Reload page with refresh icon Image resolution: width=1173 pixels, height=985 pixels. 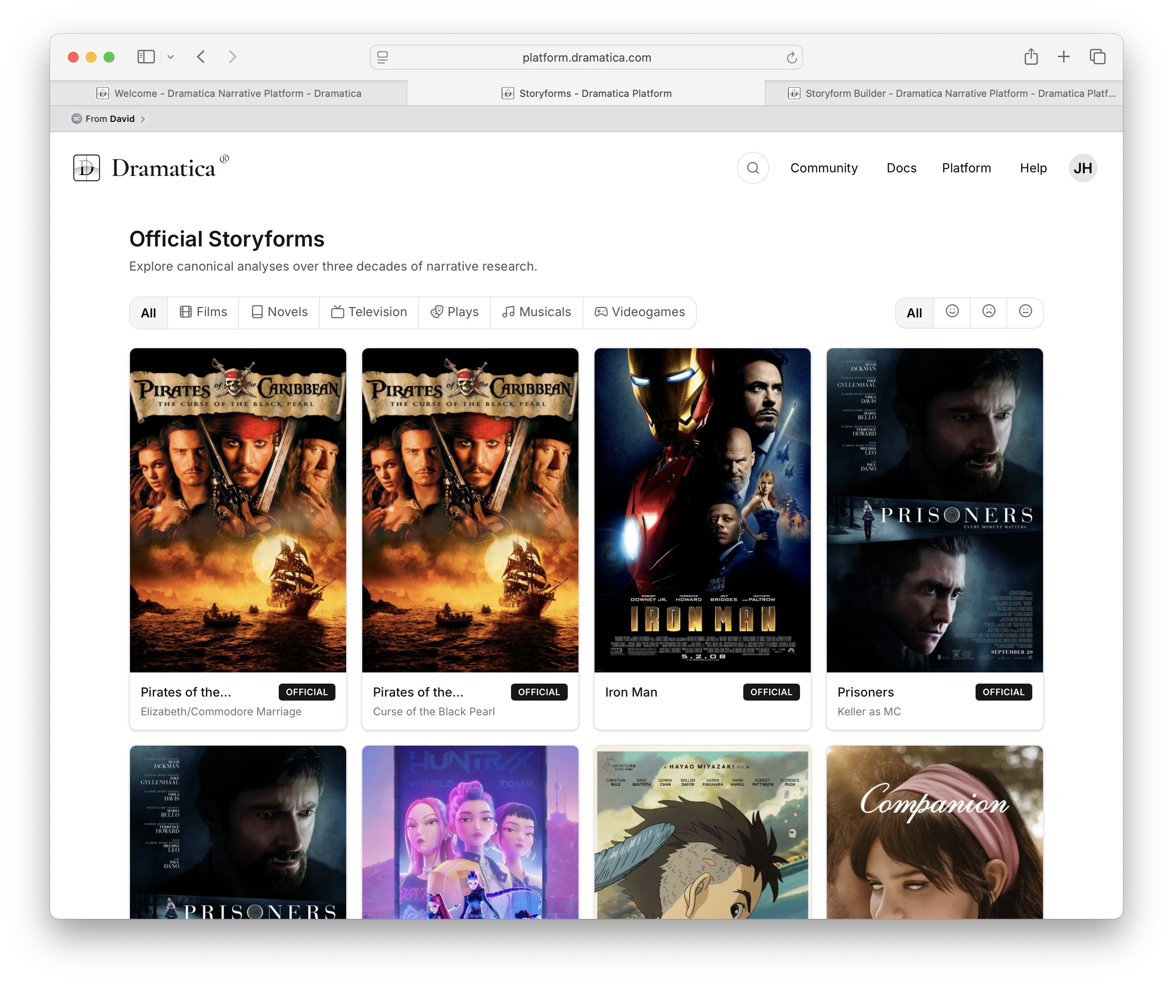[791, 58]
